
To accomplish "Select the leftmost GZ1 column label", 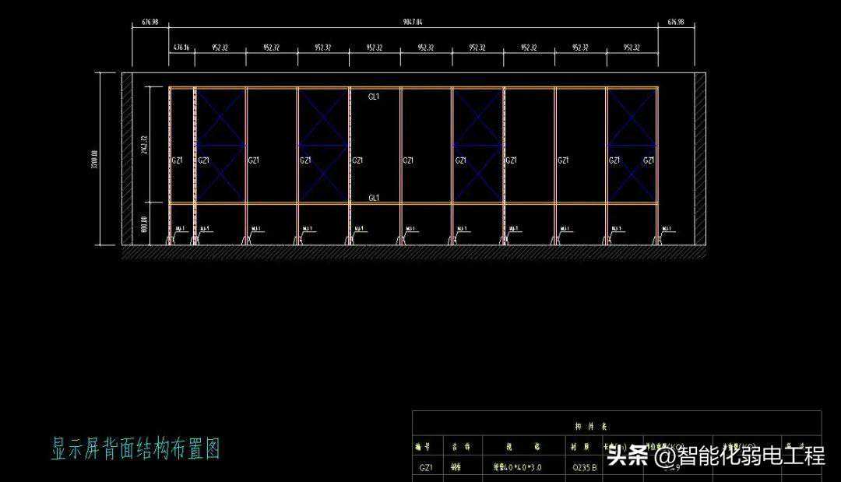I will [177, 160].
